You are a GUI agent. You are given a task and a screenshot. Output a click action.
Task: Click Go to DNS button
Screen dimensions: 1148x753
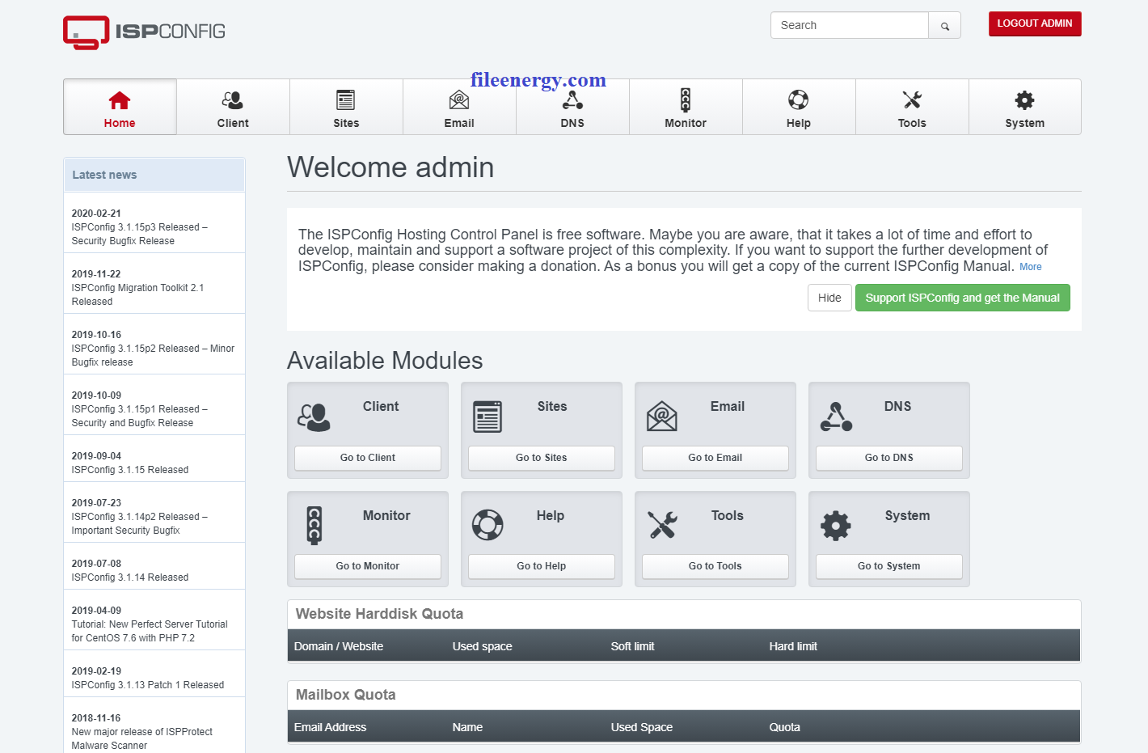[889, 458]
